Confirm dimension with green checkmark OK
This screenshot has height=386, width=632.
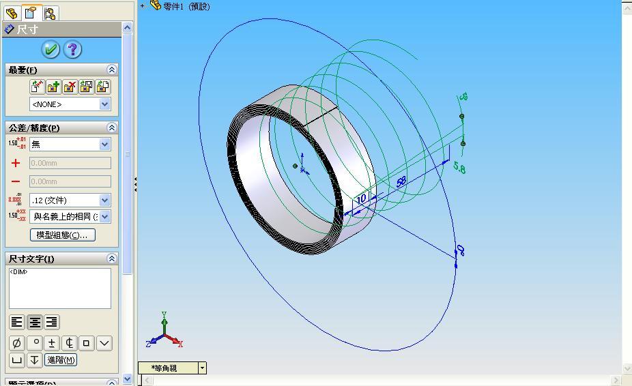(x=51, y=50)
